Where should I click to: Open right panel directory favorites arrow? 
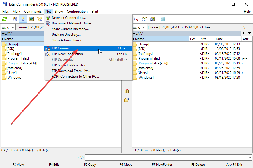pyautogui.click(x=244, y=33)
